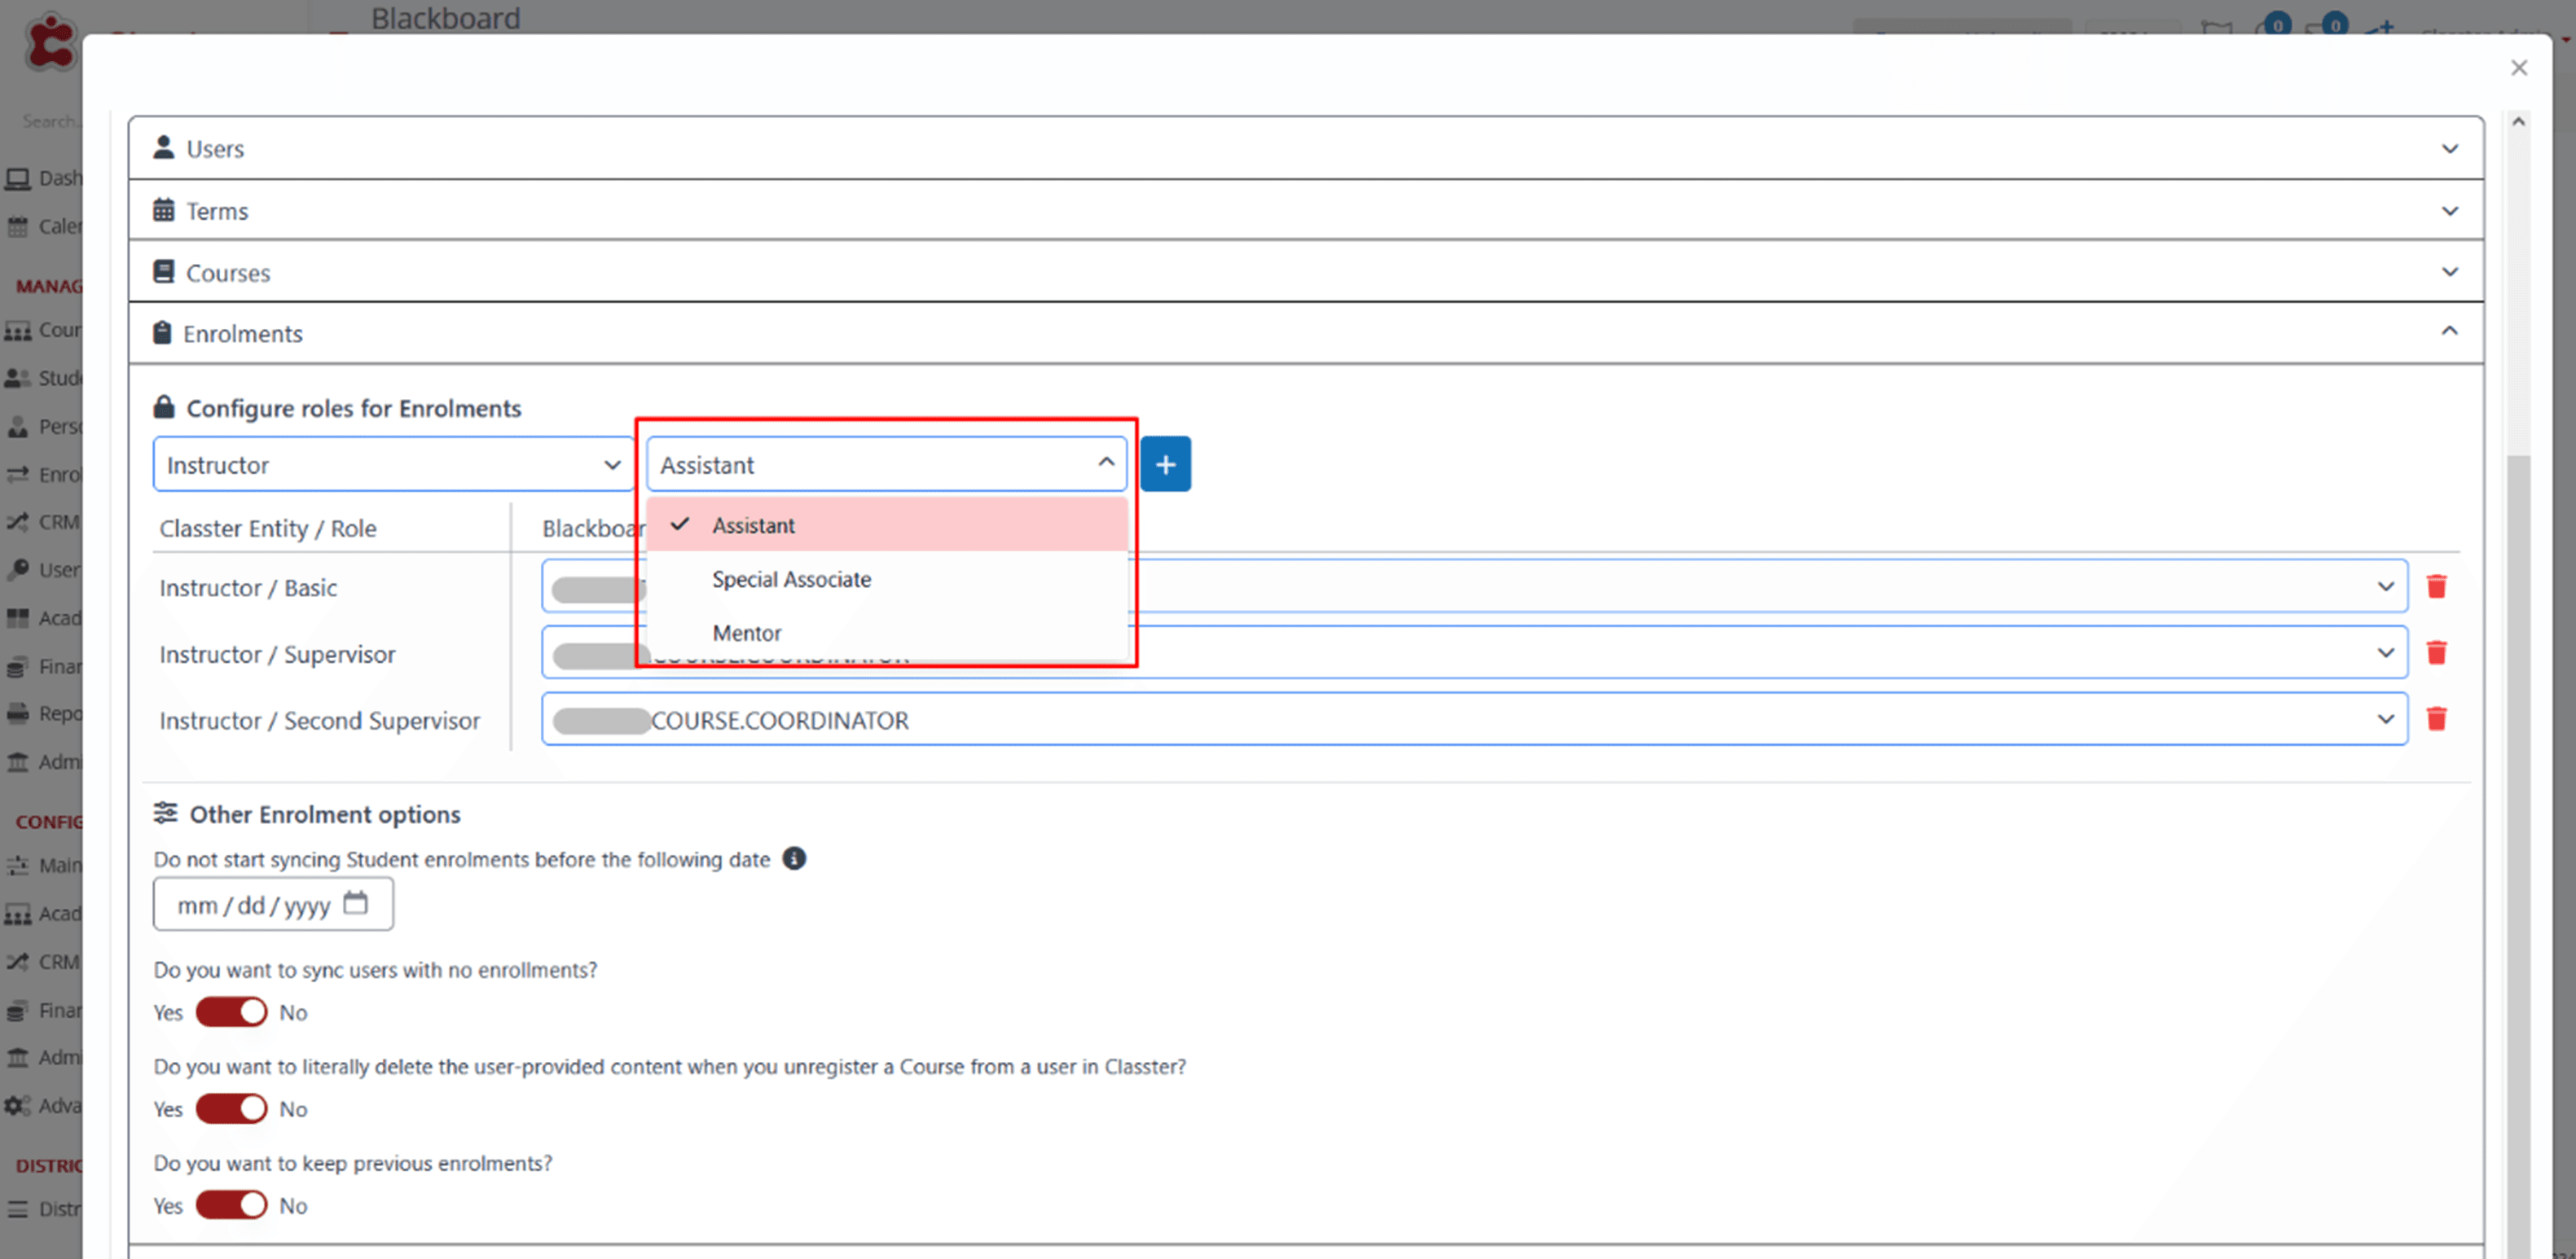The height and width of the screenshot is (1259, 2576).
Task: Click the Students group icon in sidebar
Action: [18, 378]
